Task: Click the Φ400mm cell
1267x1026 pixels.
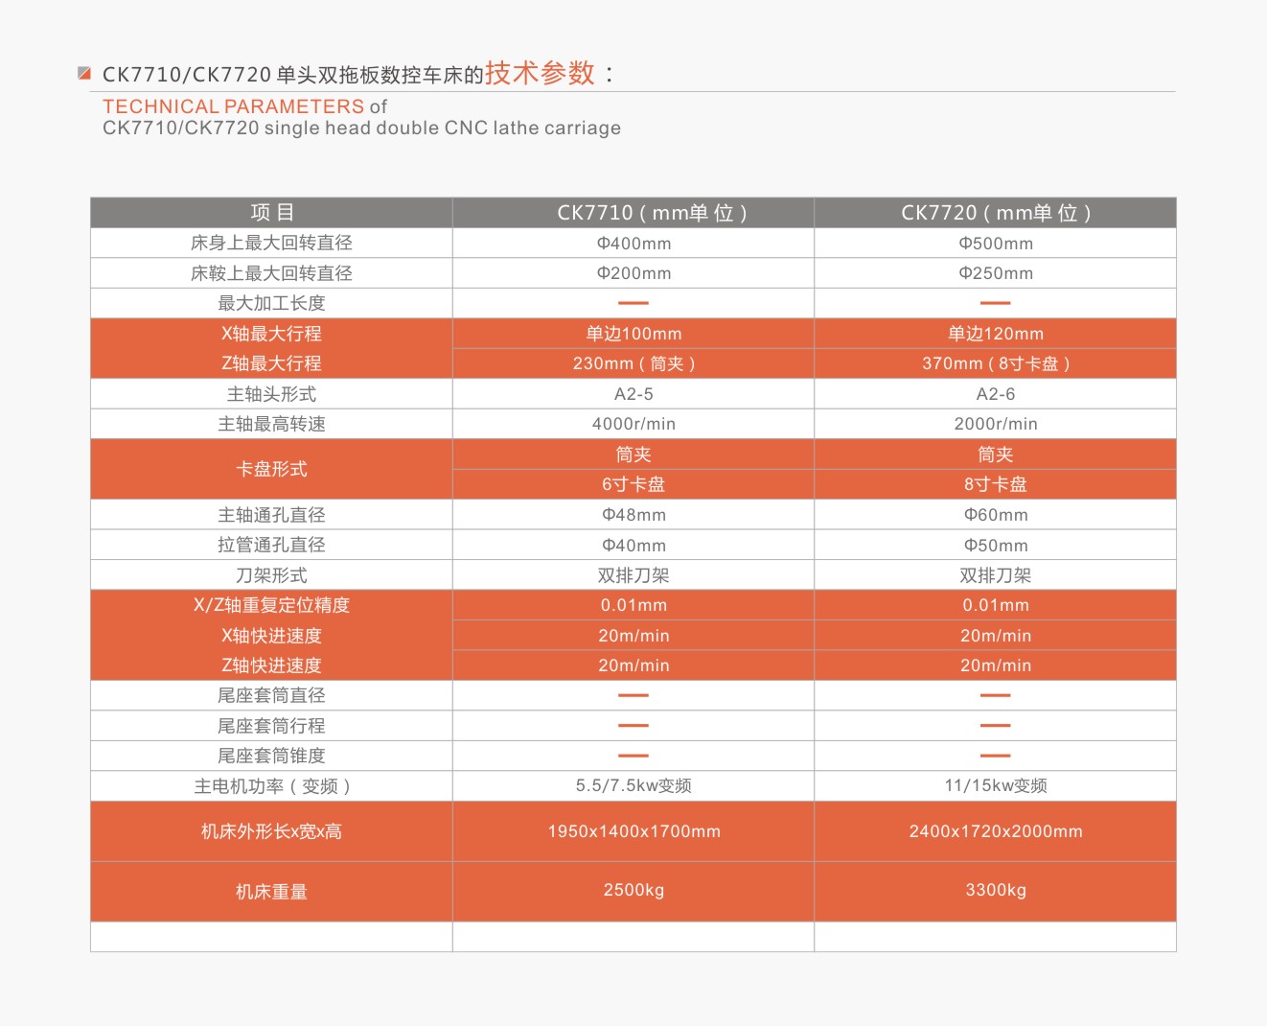Action: click(633, 244)
